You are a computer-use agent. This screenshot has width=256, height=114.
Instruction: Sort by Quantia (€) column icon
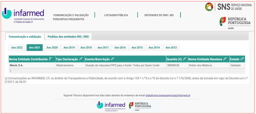pyautogui.click(x=184, y=59)
